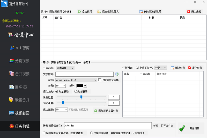Click the 会员中心 people icon

coord(10,35)
